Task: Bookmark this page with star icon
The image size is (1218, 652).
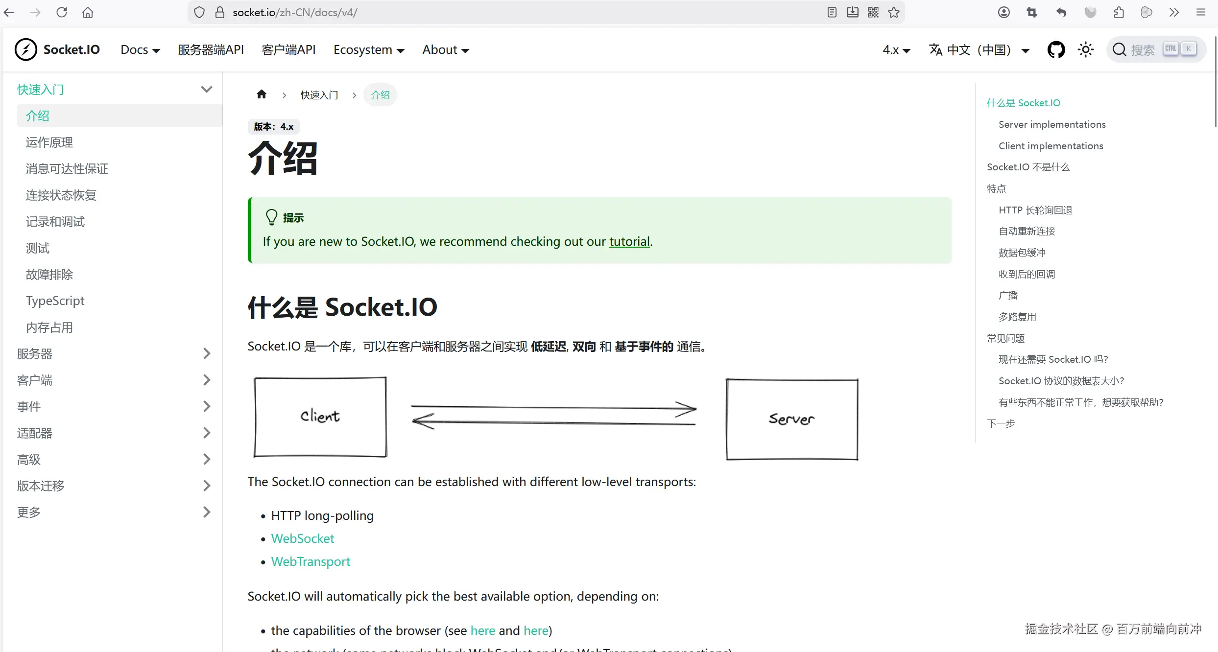Action: (x=894, y=12)
